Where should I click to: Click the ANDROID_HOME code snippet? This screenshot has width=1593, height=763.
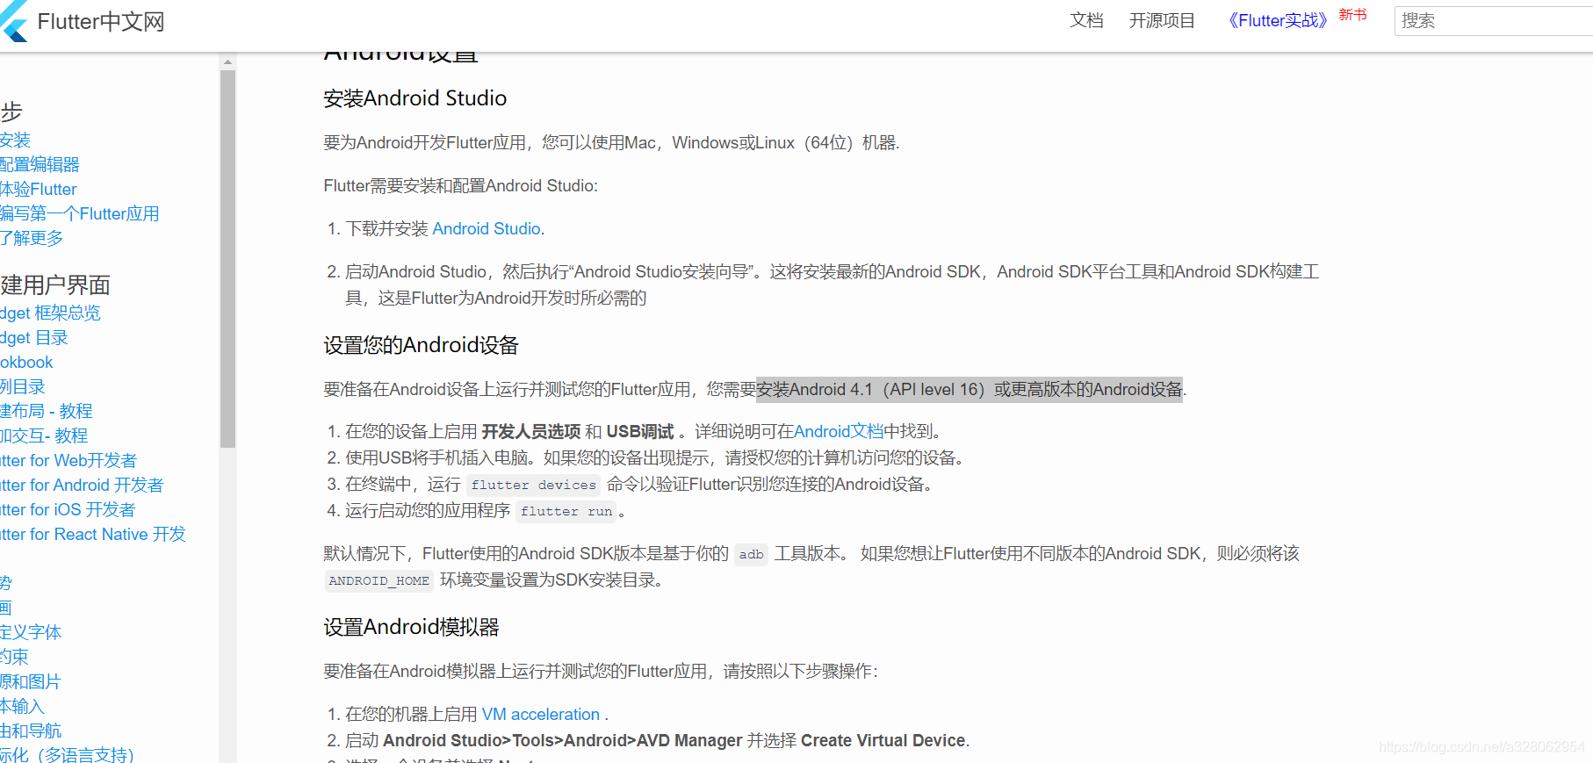click(x=379, y=580)
